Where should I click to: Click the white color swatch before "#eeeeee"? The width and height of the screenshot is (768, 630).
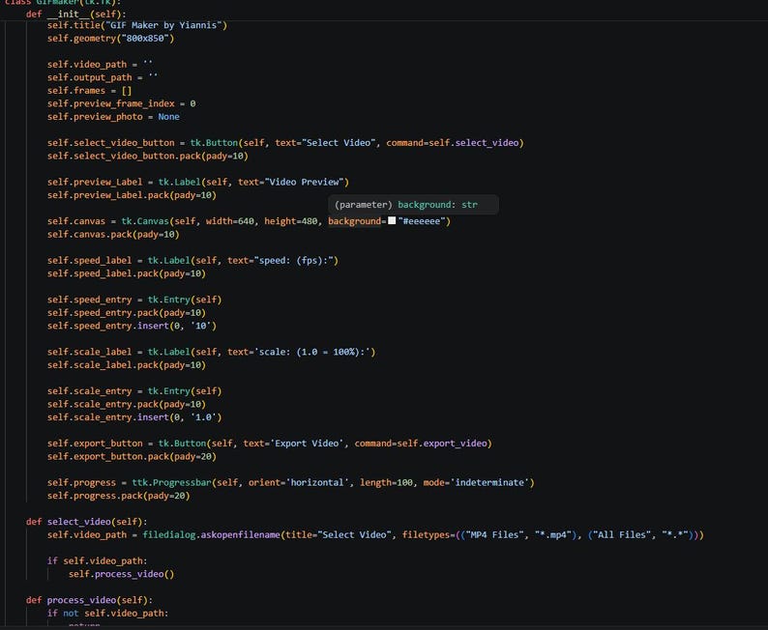(x=392, y=220)
